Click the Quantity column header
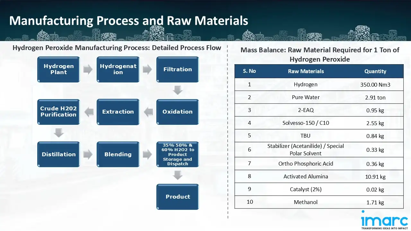411x231 pixels. [375, 71]
